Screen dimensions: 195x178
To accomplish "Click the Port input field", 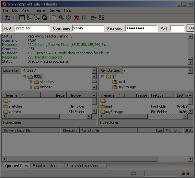I will coord(178,28).
